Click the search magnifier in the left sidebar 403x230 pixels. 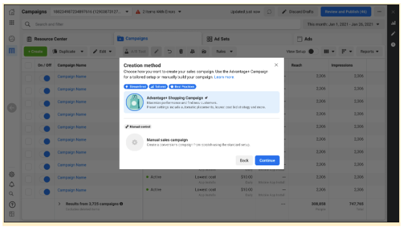click(11, 194)
